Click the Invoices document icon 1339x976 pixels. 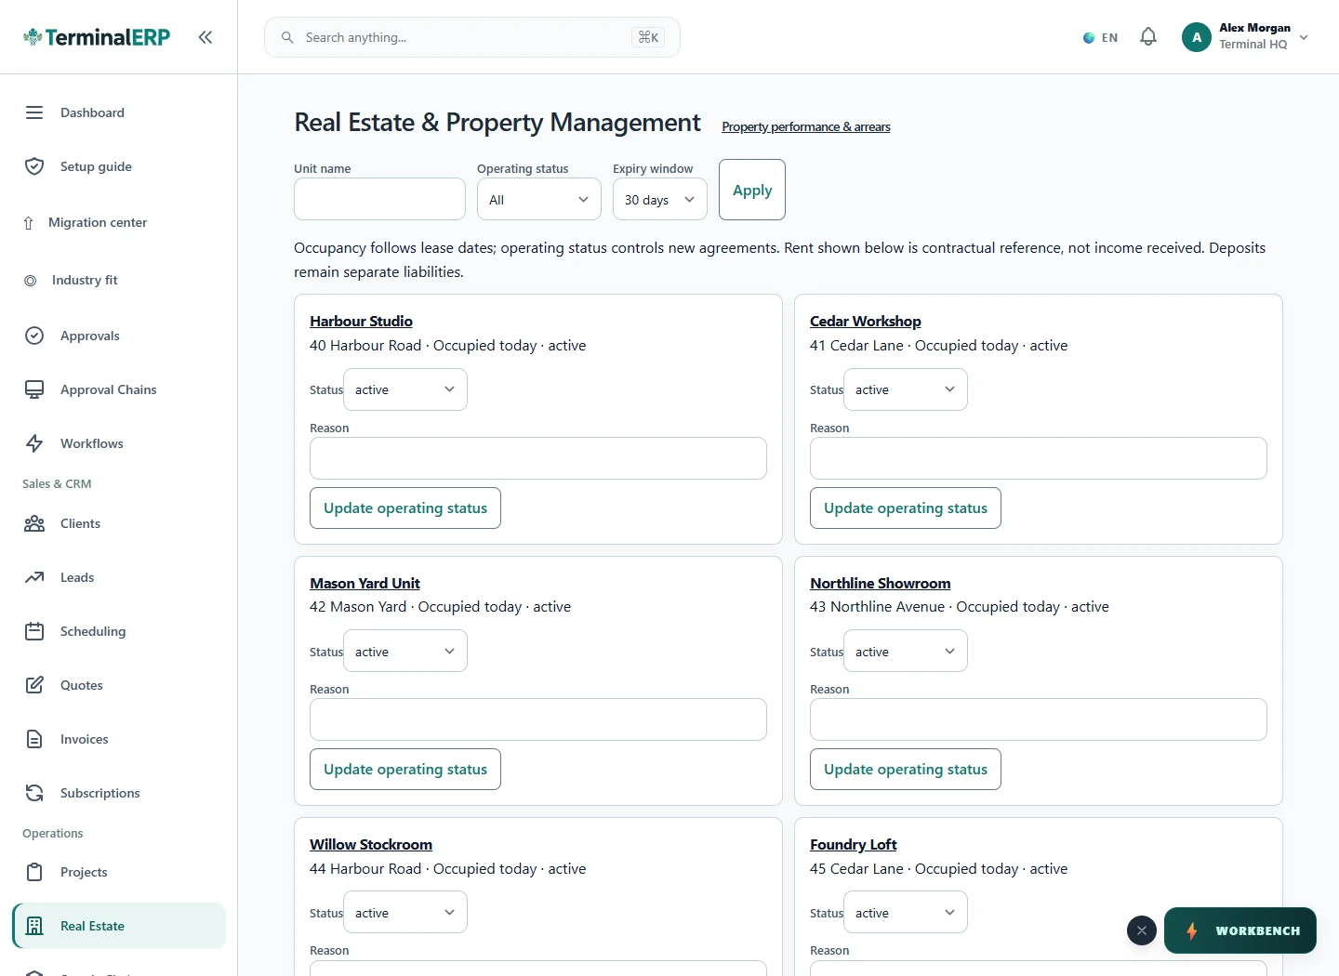tap(34, 739)
